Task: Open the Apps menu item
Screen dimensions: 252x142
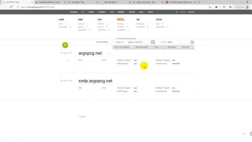Action: 141,12
